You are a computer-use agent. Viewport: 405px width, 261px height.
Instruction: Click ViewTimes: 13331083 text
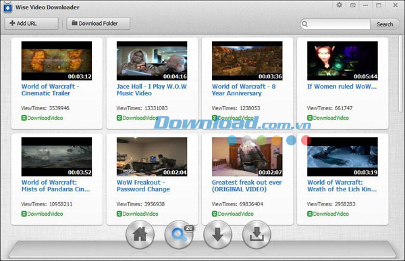[142, 108]
